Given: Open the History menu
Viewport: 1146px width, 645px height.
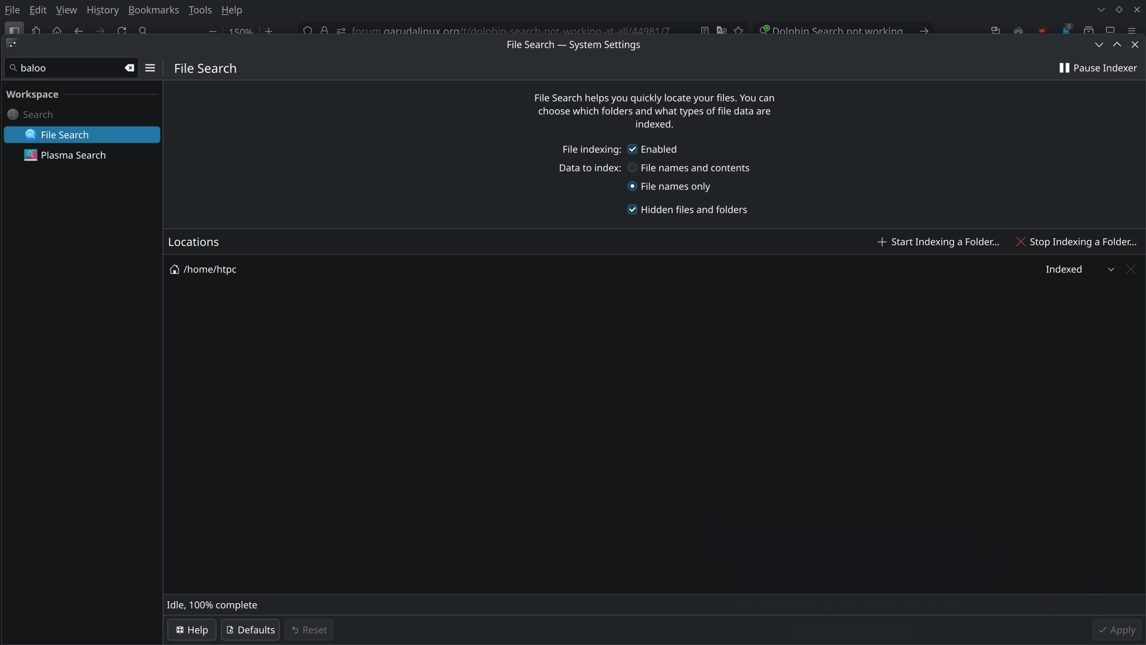Looking at the screenshot, I should tap(102, 10).
